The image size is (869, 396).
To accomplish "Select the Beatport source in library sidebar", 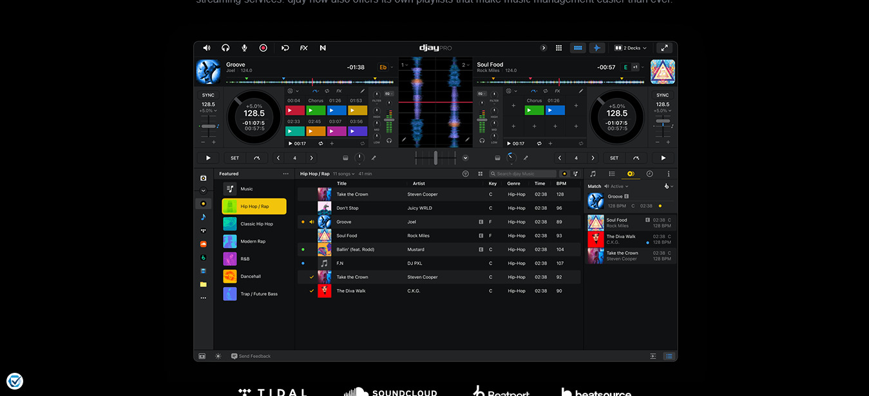I will (x=204, y=258).
